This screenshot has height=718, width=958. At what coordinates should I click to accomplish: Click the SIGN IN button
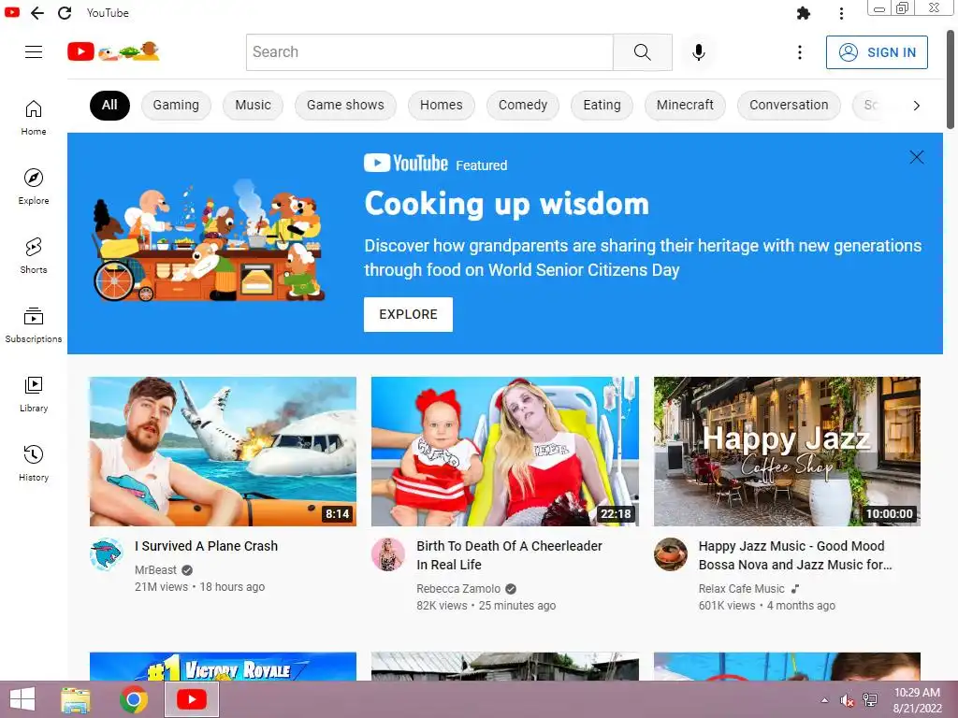[877, 52]
